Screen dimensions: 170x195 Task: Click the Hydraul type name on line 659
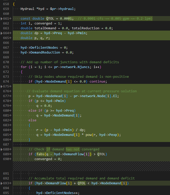(x=27, y=9)
